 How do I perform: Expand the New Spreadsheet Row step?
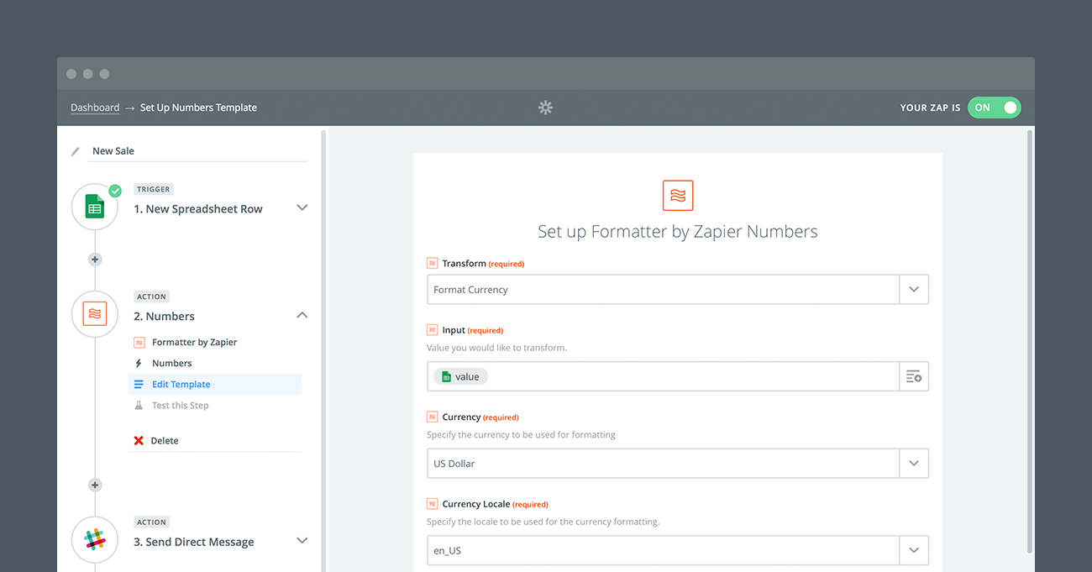[x=302, y=207]
